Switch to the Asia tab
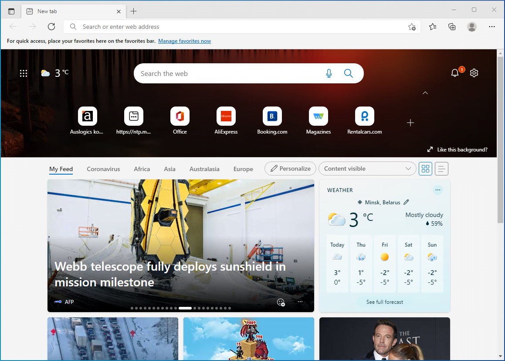This screenshot has height=361, width=505. tap(170, 169)
